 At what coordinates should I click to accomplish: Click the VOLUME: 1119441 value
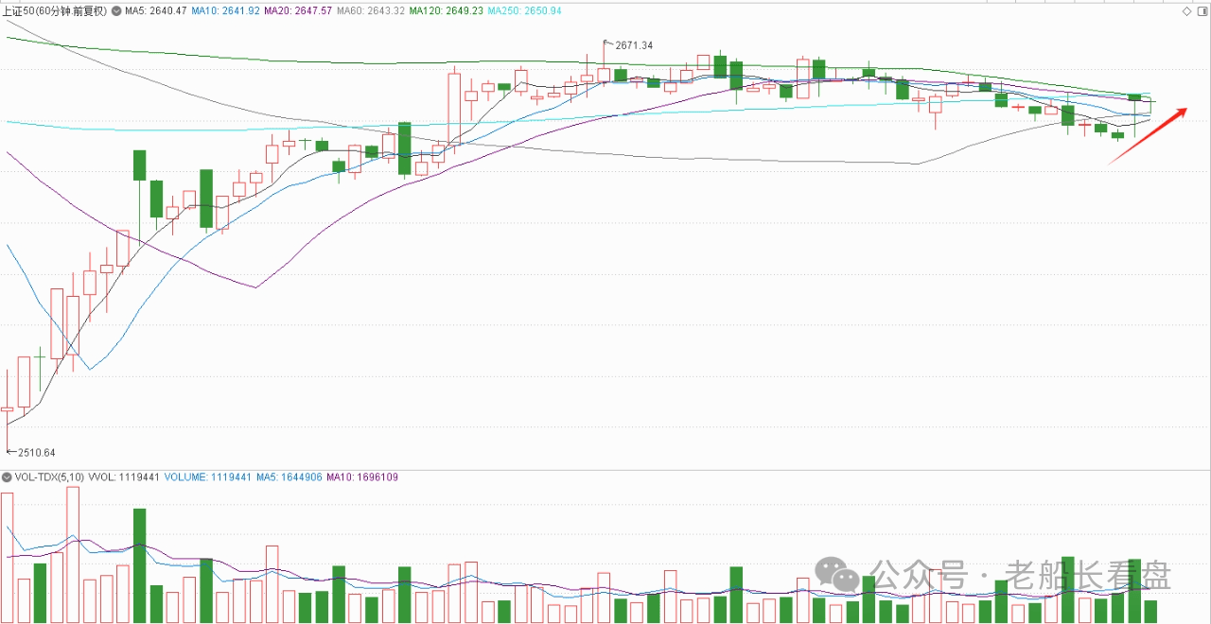(208, 477)
